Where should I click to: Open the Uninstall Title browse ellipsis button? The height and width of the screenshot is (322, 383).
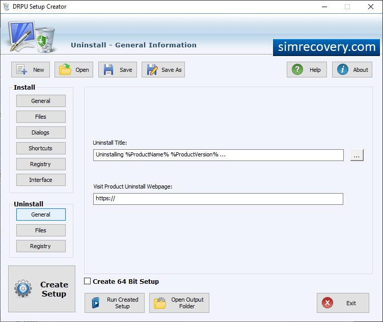[x=357, y=155]
